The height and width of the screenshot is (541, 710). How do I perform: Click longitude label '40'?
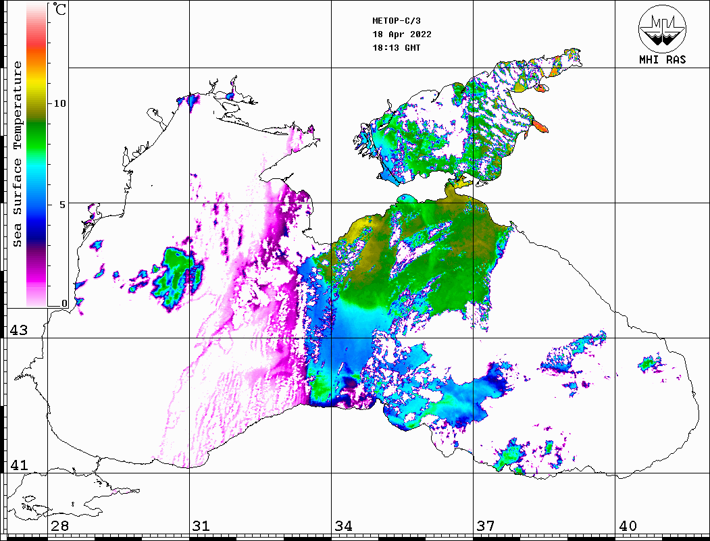(x=628, y=525)
